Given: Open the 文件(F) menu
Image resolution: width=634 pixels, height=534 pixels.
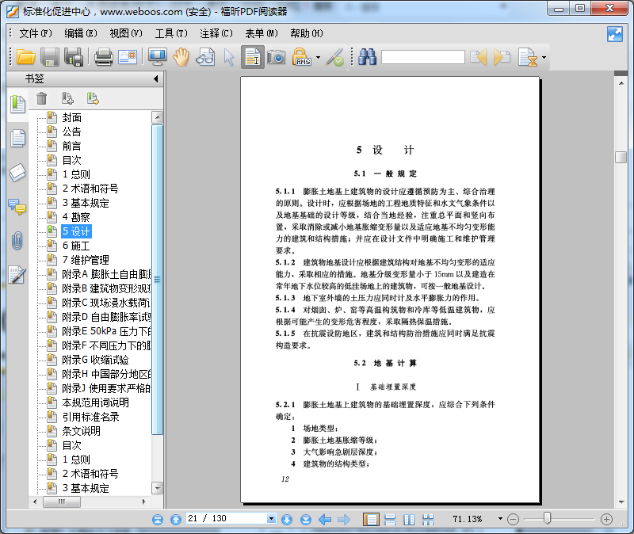Looking at the screenshot, I should click(36, 33).
